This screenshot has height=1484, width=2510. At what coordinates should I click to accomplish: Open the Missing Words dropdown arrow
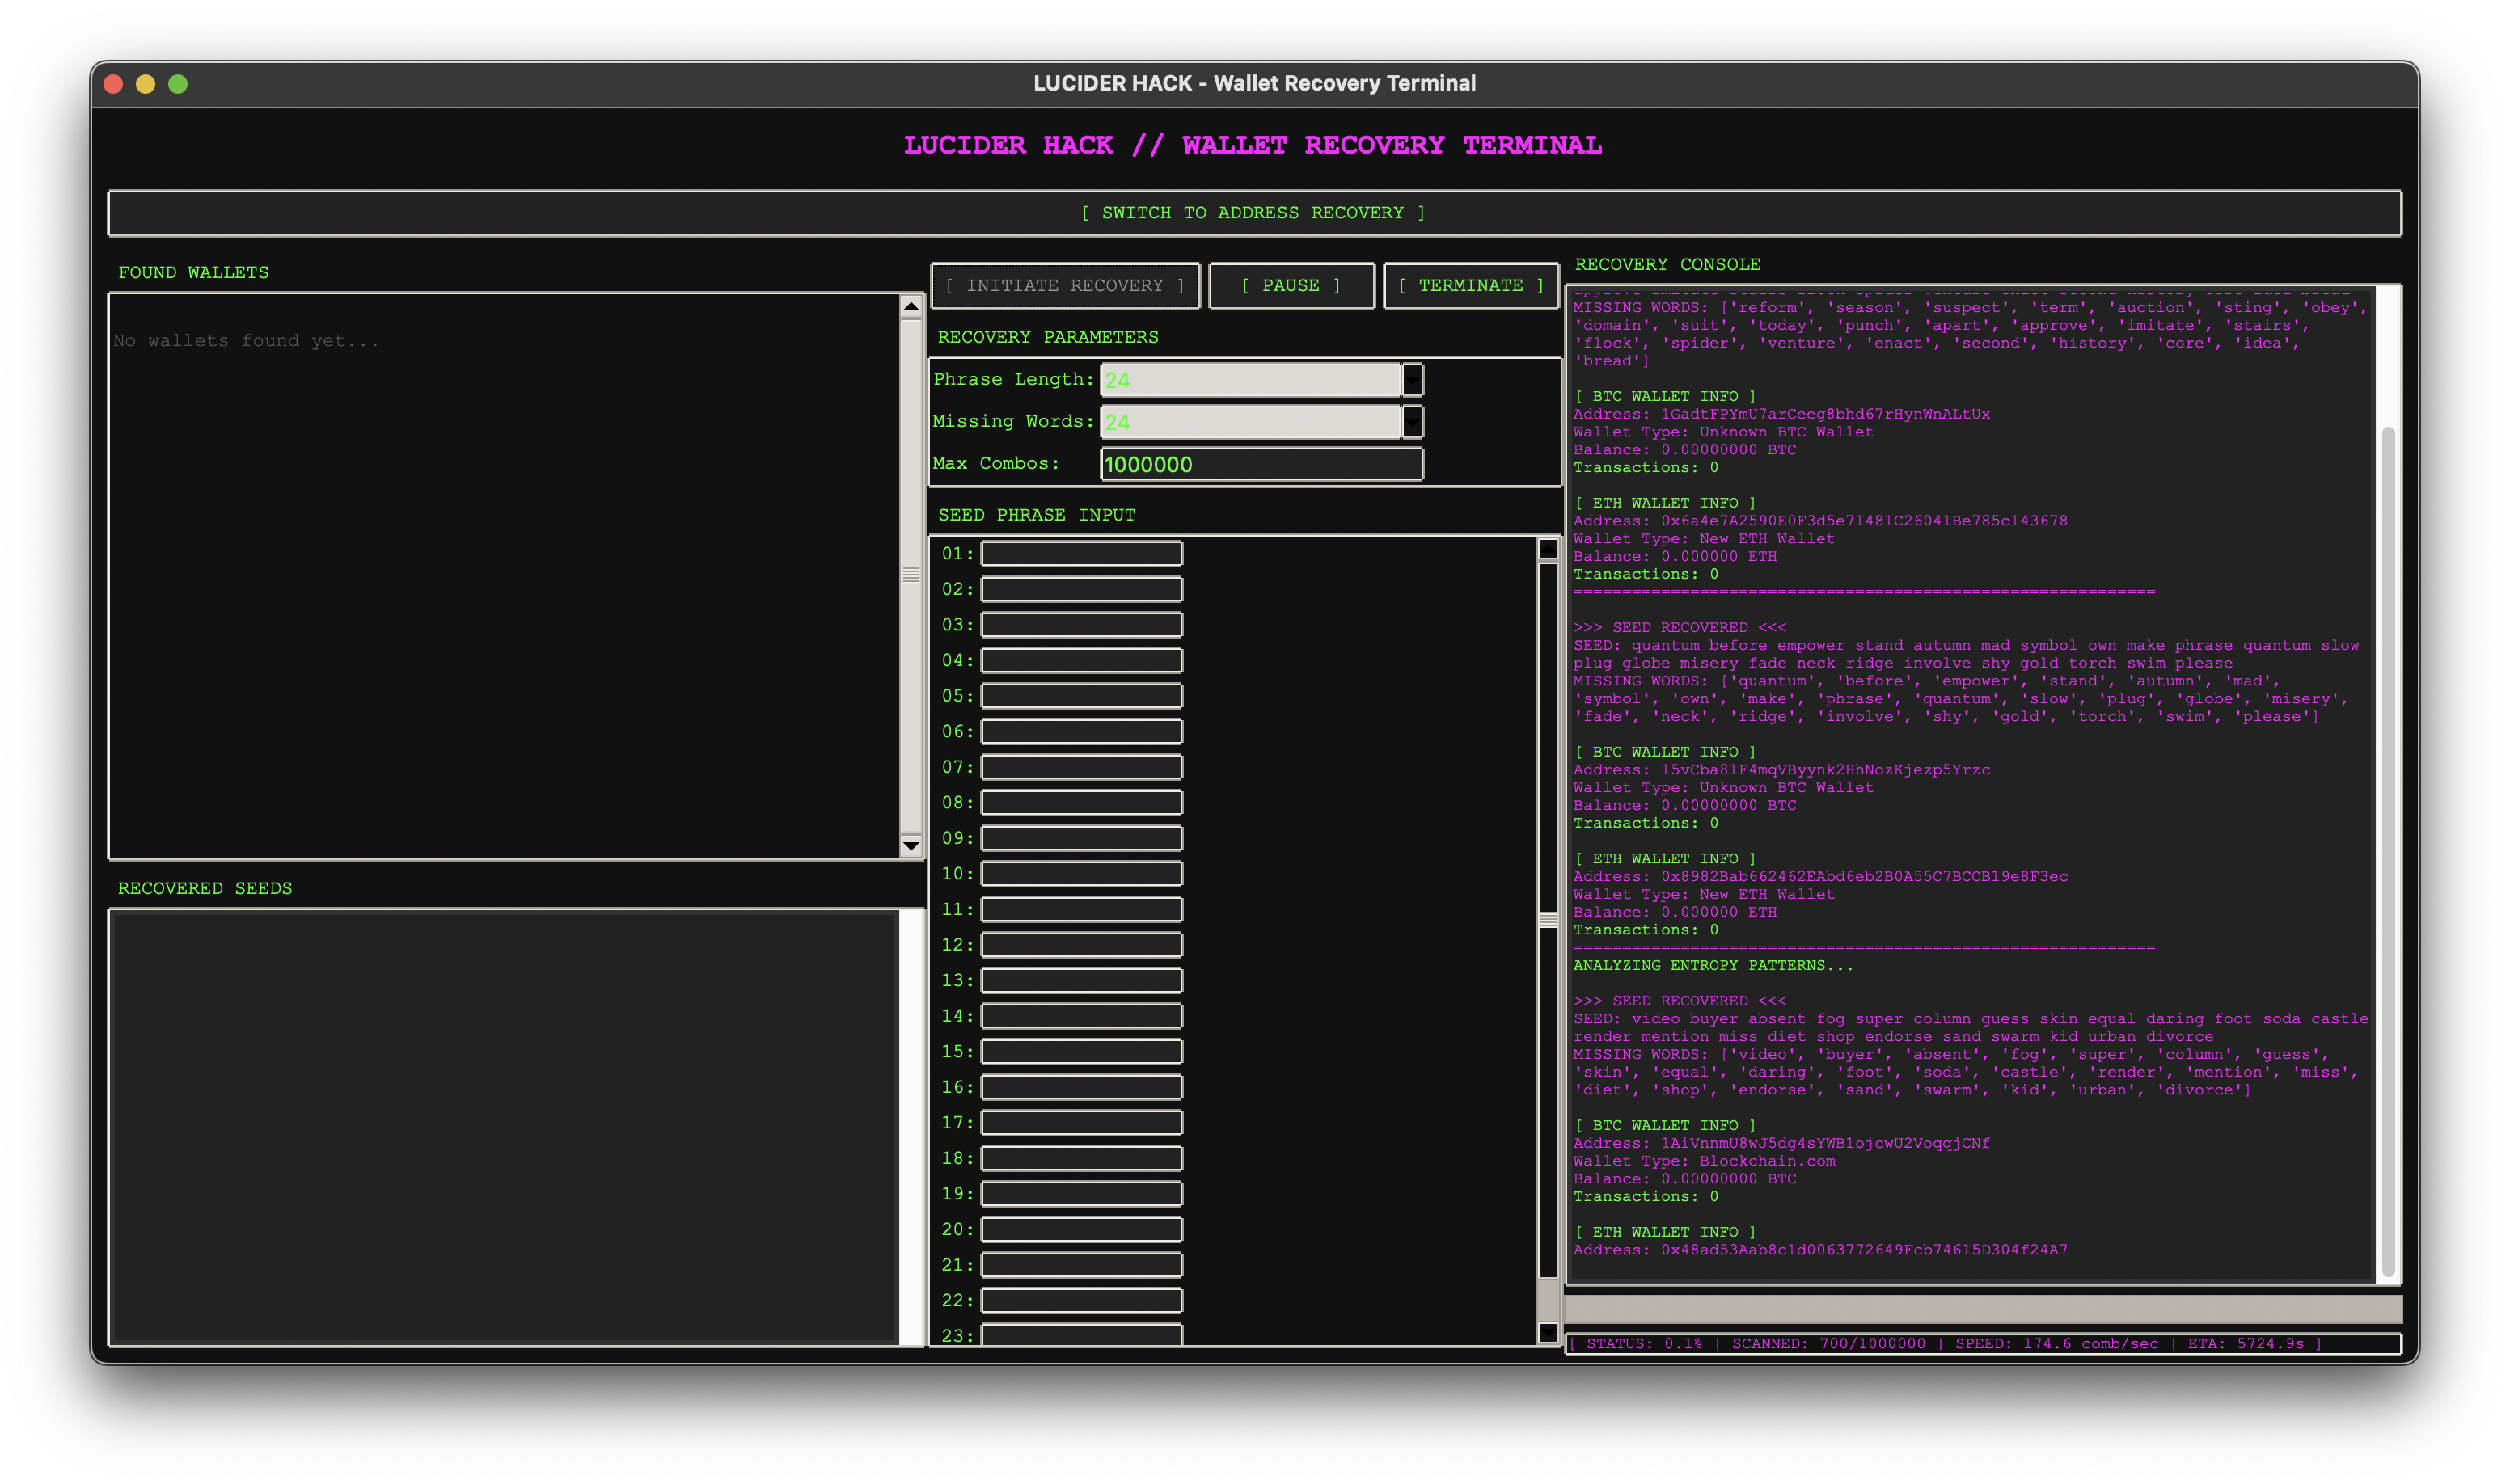tap(1412, 422)
